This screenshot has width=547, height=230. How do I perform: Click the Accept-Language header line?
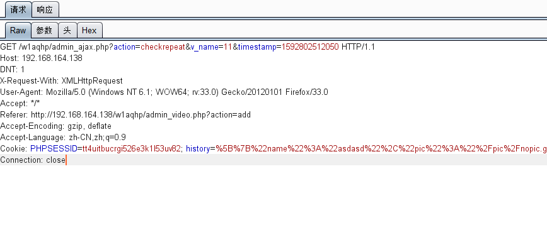click(63, 137)
